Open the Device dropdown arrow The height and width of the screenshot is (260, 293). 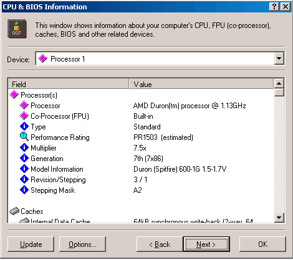pos(279,58)
